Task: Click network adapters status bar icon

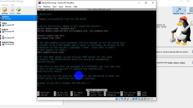Action: click(x=125, y=99)
